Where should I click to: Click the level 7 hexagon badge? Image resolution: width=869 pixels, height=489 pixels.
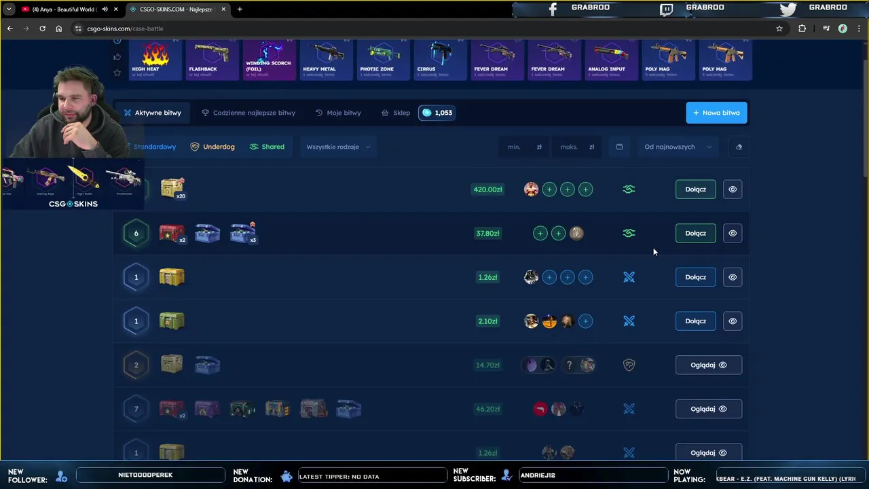[136, 409]
